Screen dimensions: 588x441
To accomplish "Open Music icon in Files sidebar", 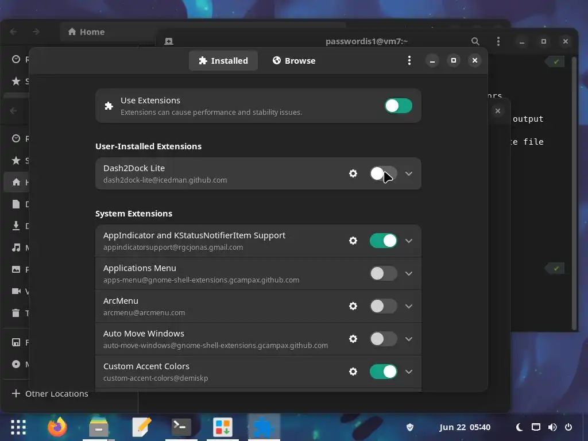I will pos(16,247).
